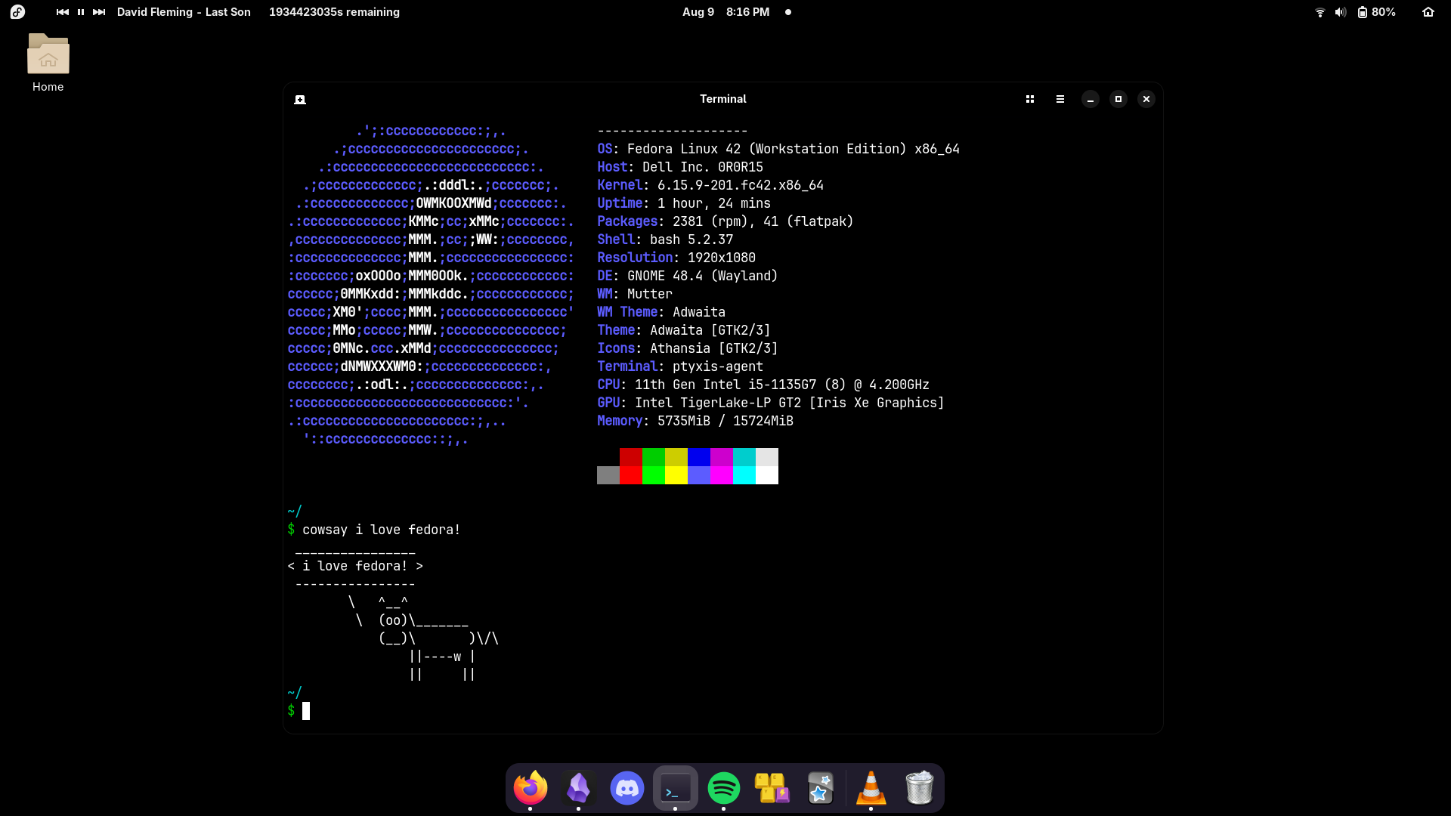Click the '< i love fedora! >' speech bubble
Image resolution: width=1451 pixels, height=816 pixels.
(x=355, y=566)
